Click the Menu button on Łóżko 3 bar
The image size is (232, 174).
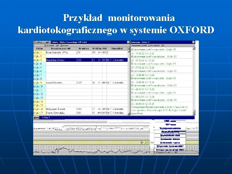(x=36, y=118)
